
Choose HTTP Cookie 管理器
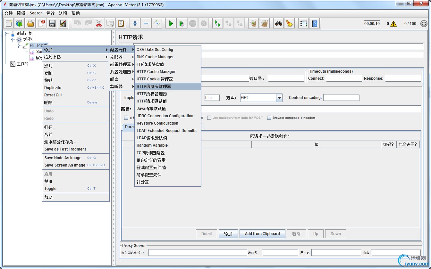pyautogui.click(x=168, y=79)
